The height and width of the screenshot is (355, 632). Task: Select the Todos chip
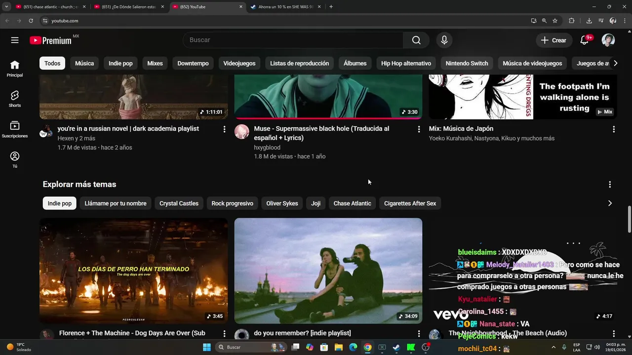point(52,63)
